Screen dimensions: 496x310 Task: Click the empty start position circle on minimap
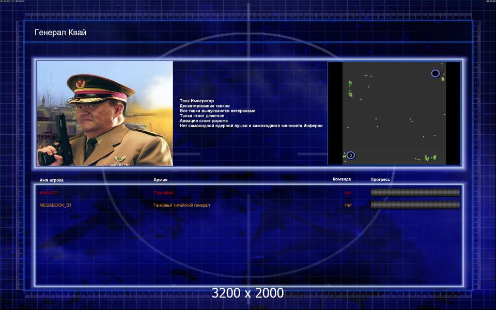(435, 73)
